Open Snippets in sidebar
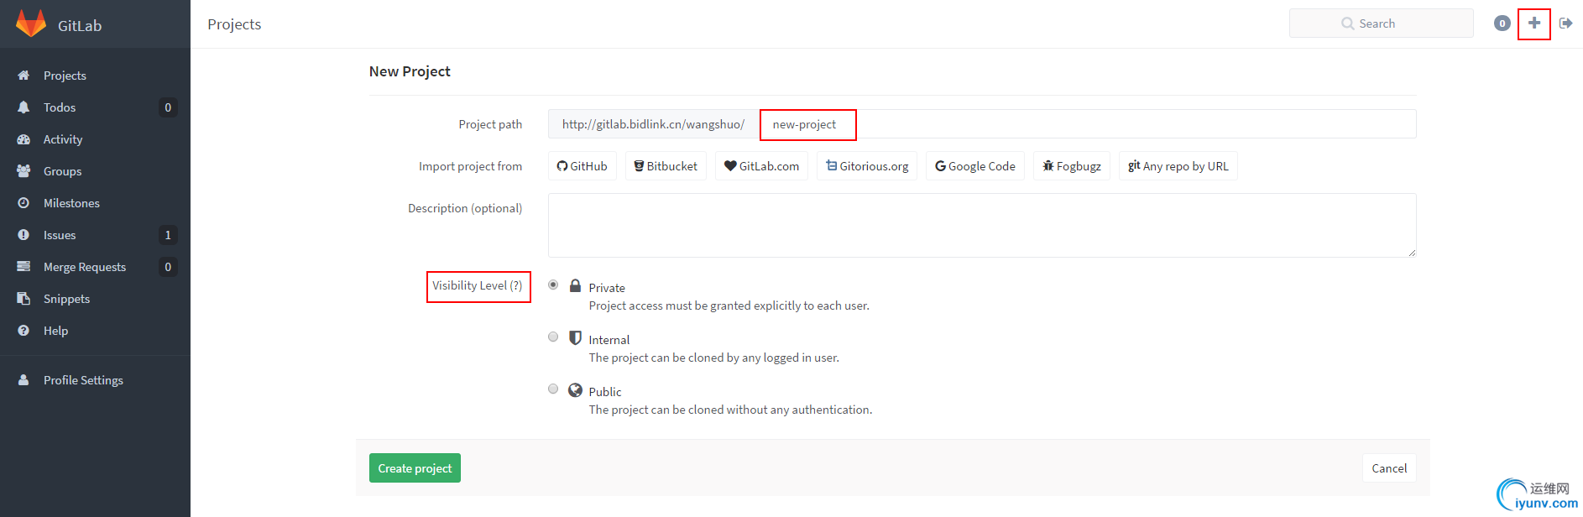 [66, 299]
